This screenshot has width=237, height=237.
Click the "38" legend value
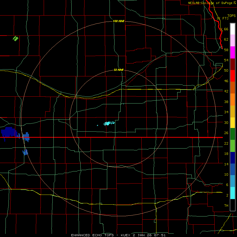[x=226, y=102]
